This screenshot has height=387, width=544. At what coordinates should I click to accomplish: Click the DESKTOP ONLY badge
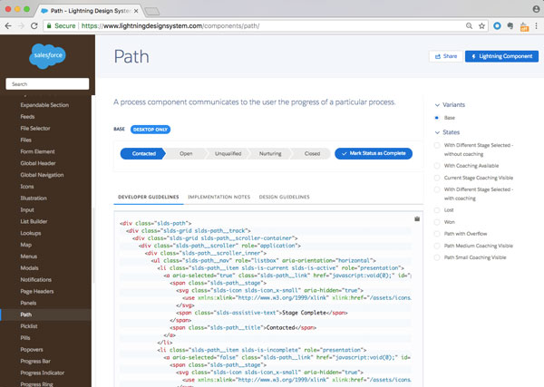pyautogui.click(x=151, y=130)
